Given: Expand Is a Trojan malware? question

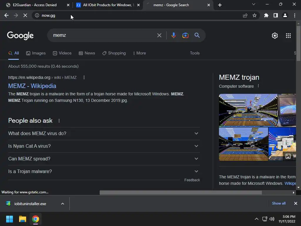Looking at the screenshot, I should (x=104, y=172).
